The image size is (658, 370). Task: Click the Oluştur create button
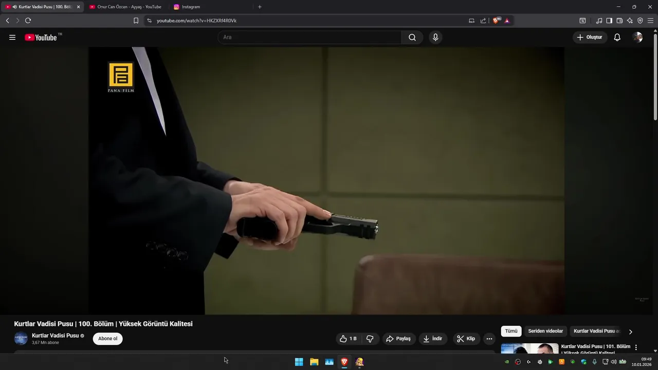tap(590, 38)
